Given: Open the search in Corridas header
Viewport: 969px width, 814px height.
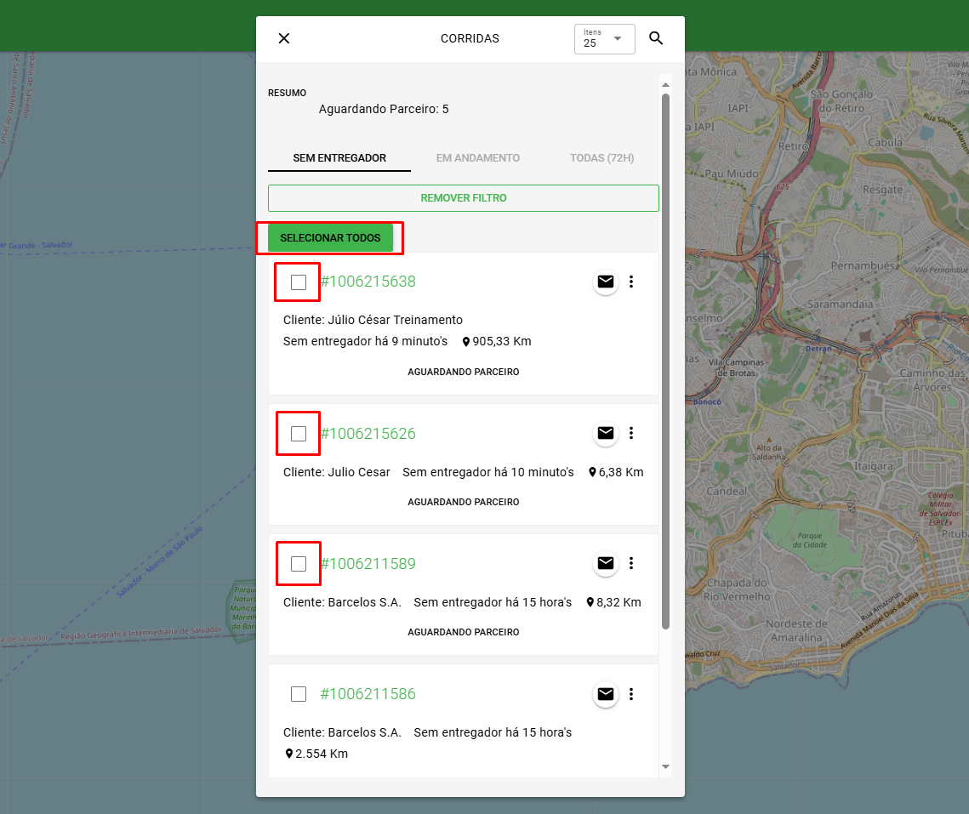Looking at the screenshot, I should click(656, 38).
